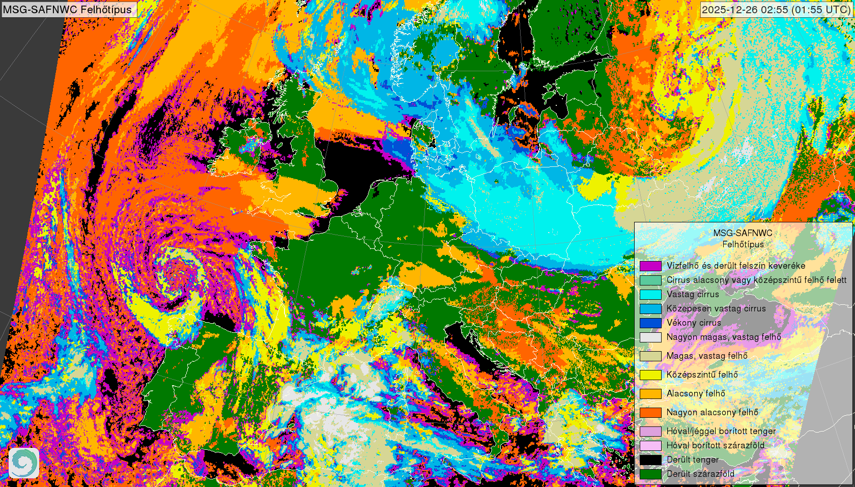Click the 2025-12-26 02:55 timestamp box
Screen dimensions: 855x487
pyautogui.click(x=776, y=9)
